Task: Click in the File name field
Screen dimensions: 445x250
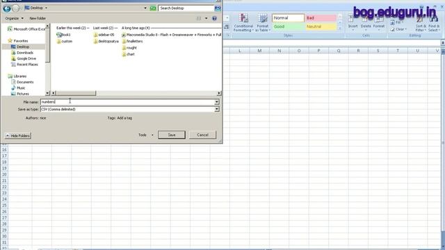Action: 127,102
